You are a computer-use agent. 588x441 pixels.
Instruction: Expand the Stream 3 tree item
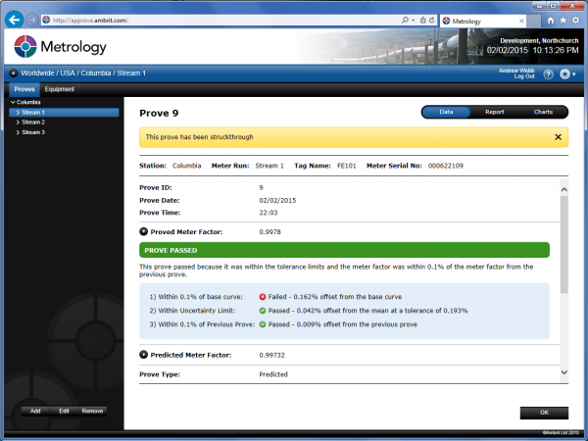tap(18, 132)
